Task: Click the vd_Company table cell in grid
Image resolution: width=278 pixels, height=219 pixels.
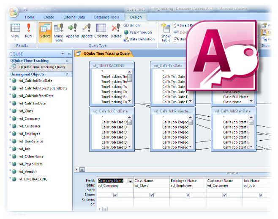Action: pos(115,186)
